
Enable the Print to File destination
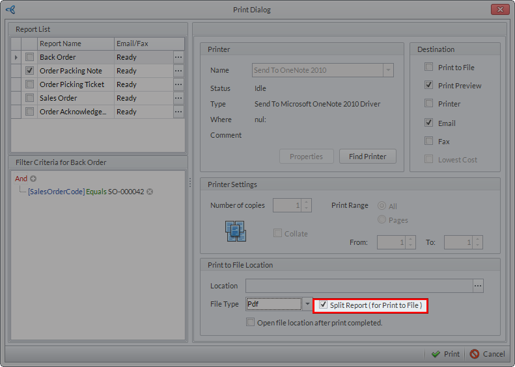pos(428,67)
